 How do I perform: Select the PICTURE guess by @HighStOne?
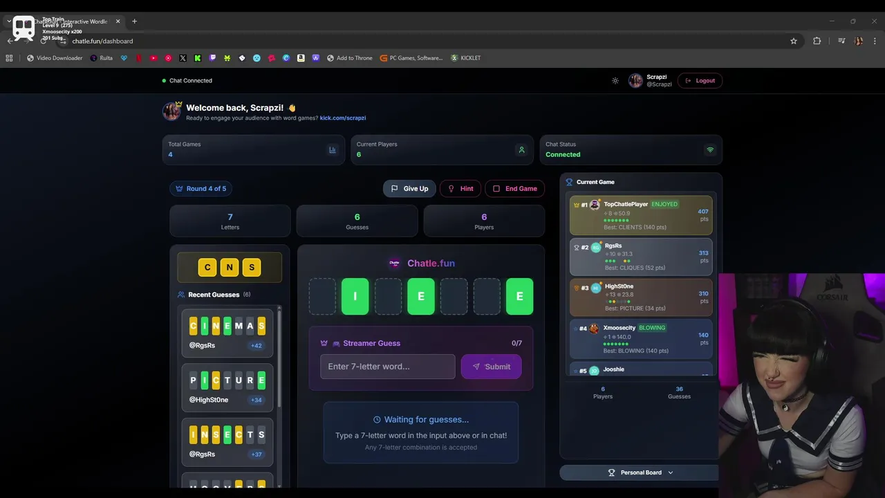(227, 387)
